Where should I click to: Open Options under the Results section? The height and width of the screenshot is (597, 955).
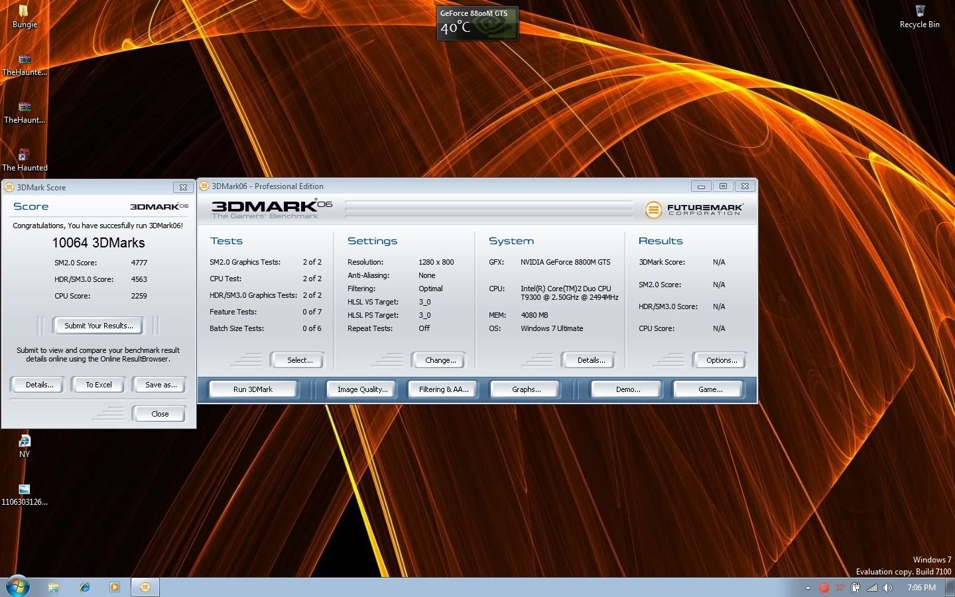click(x=722, y=360)
